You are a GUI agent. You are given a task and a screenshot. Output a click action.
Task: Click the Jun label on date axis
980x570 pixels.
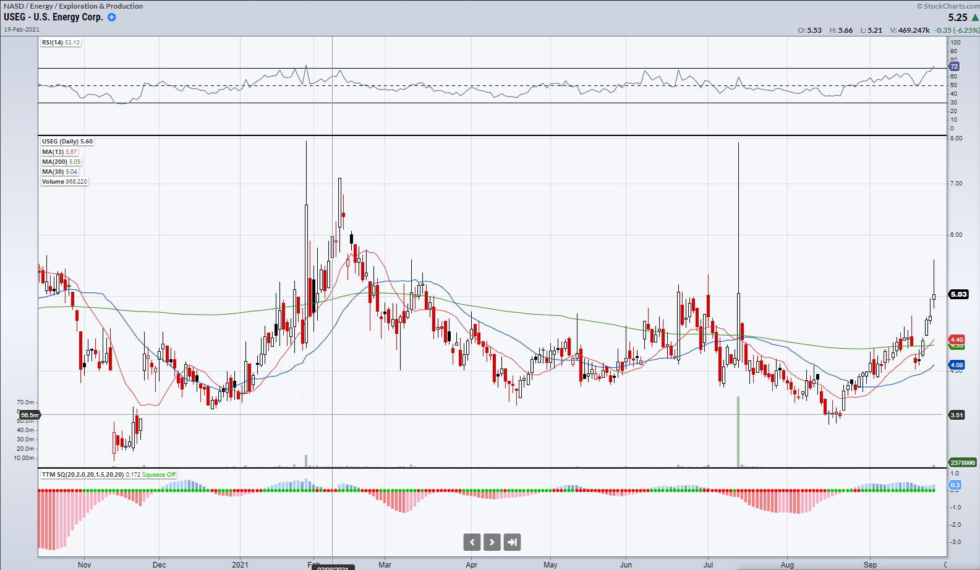pyautogui.click(x=626, y=564)
